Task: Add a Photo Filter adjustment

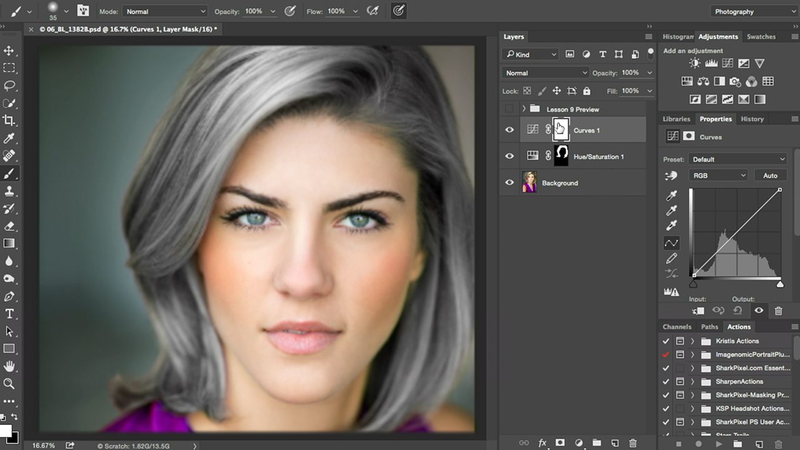Action: (x=736, y=81)
